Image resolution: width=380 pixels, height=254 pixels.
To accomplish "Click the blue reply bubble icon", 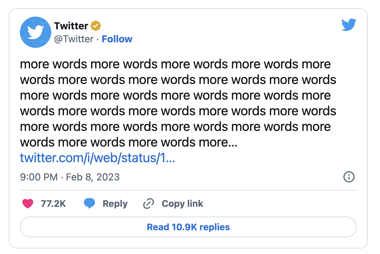I will coord(89,204).
